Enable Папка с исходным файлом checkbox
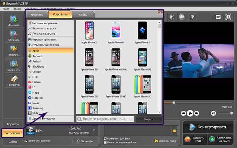The height and width of the screenshot is (148, 237). (x=105, y=142)
